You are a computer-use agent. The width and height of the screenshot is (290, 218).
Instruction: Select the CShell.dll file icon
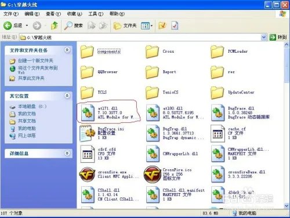coord(88,195)
